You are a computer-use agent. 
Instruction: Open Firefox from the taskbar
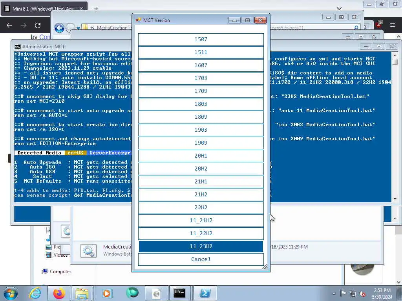[x=59, y=293]
